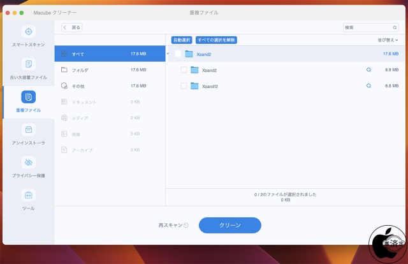
Task: Open the プライバシー保護 eye icon
Action: (28, 162)
